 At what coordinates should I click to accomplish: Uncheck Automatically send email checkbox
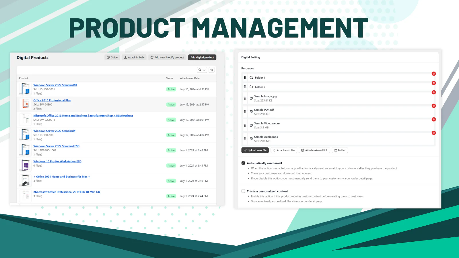[243, 163]
